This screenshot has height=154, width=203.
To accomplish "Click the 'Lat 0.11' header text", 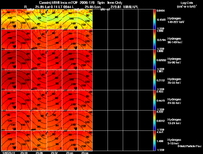I will [51, 7].
